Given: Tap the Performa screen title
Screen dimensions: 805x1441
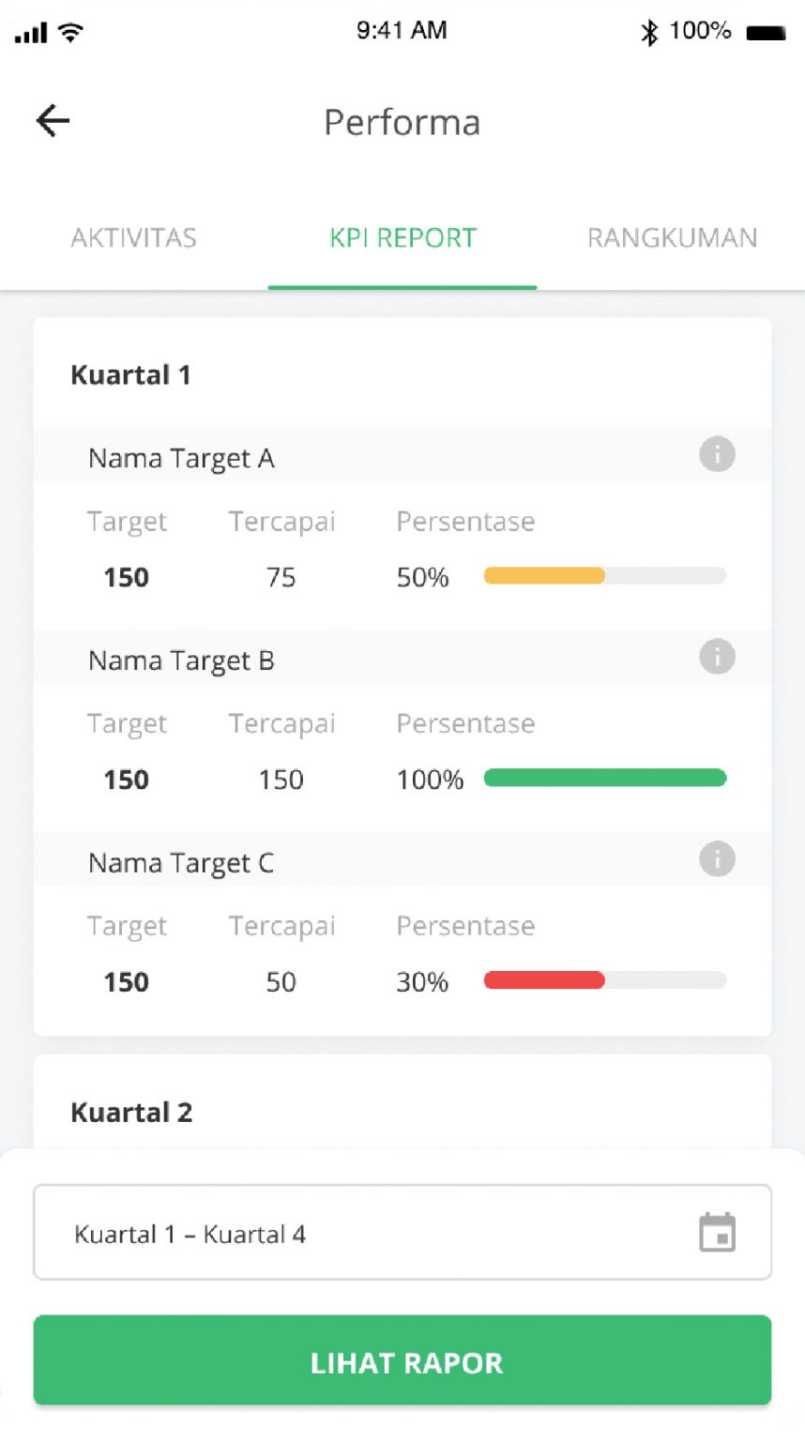Looking at the screenshot, I should tap(402, 122).
